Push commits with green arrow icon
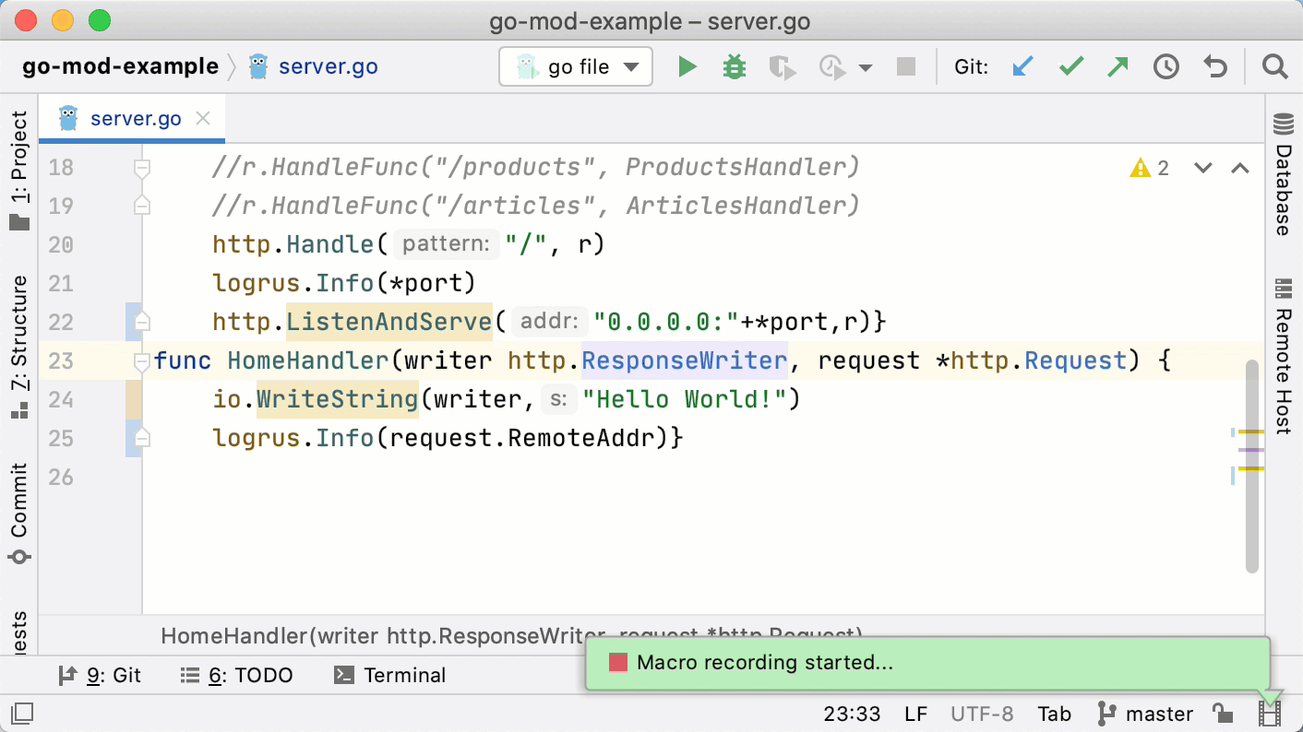Image resolution: width=1303 pixels, height=732 pixels. (x=1118, y=67)
